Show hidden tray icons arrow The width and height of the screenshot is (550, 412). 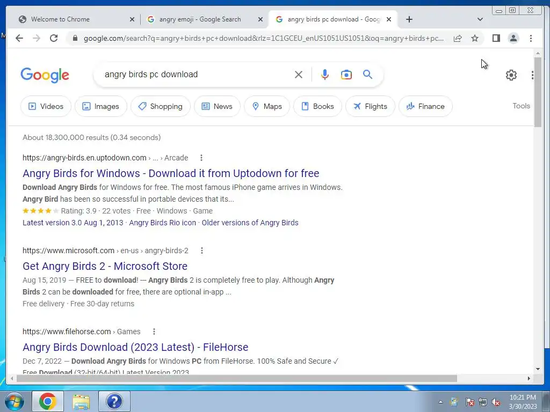[x=440, y=402]
